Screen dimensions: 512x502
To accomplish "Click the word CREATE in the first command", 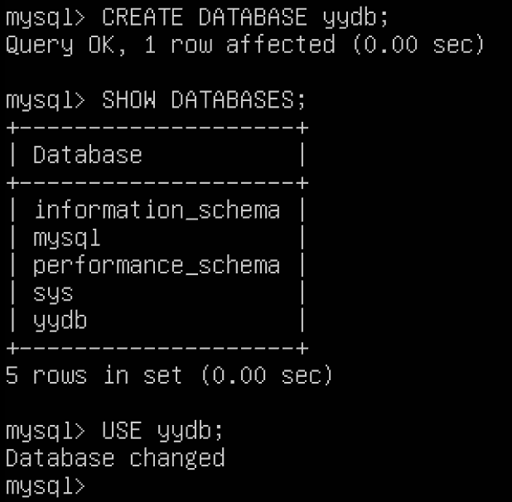I will pyautogui.click(x=142, y=17).
